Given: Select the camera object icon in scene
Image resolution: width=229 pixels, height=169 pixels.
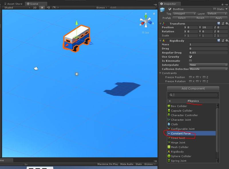Looking at the screenshot, I should click(x=36, y=68).
